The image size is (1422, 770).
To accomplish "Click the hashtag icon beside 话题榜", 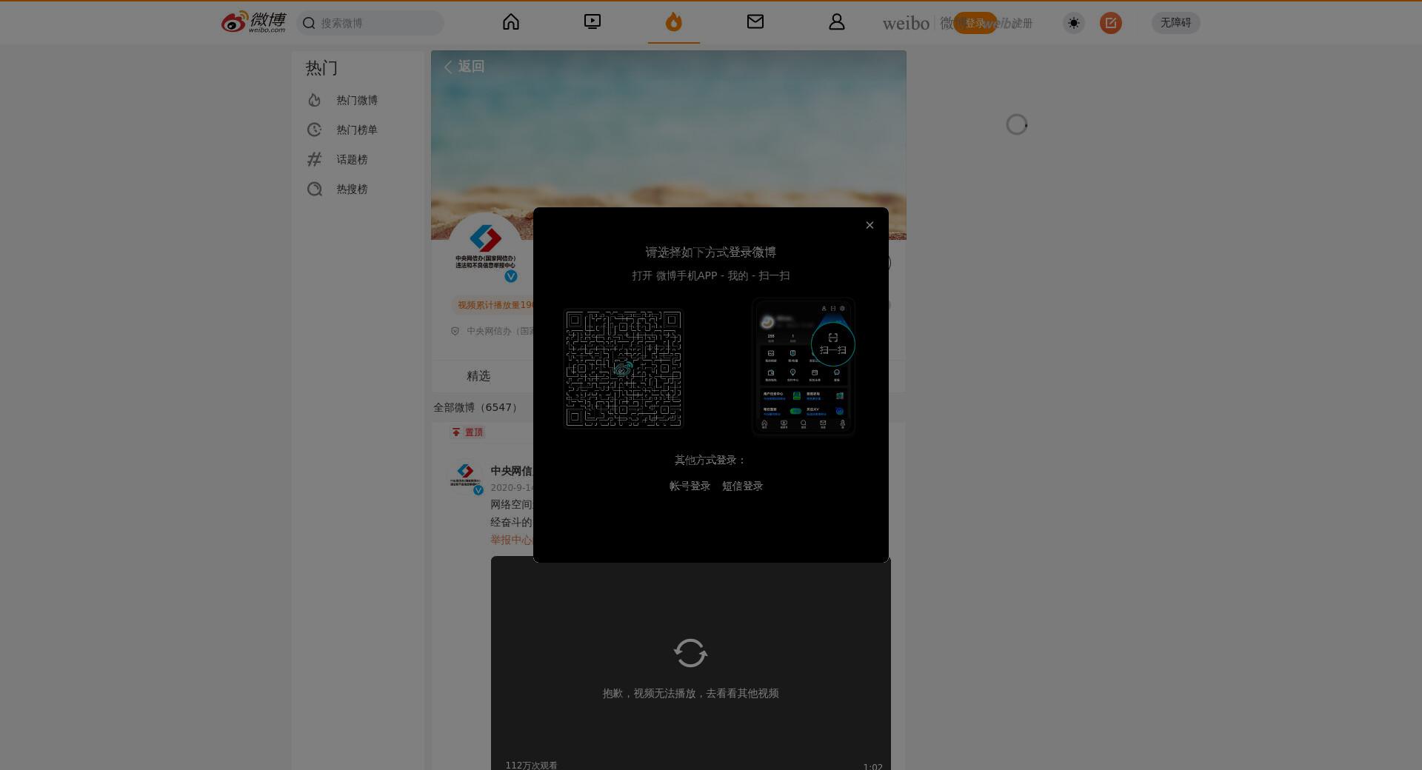I will point(315,159).
